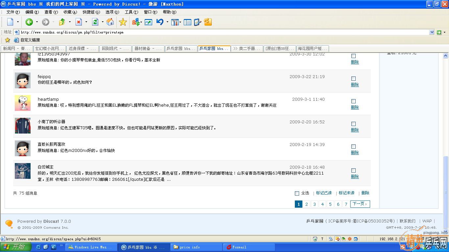The width and height of the screenshot is (449, 252).
Task: Click the WAP footer link
Action: click(427, 221)
